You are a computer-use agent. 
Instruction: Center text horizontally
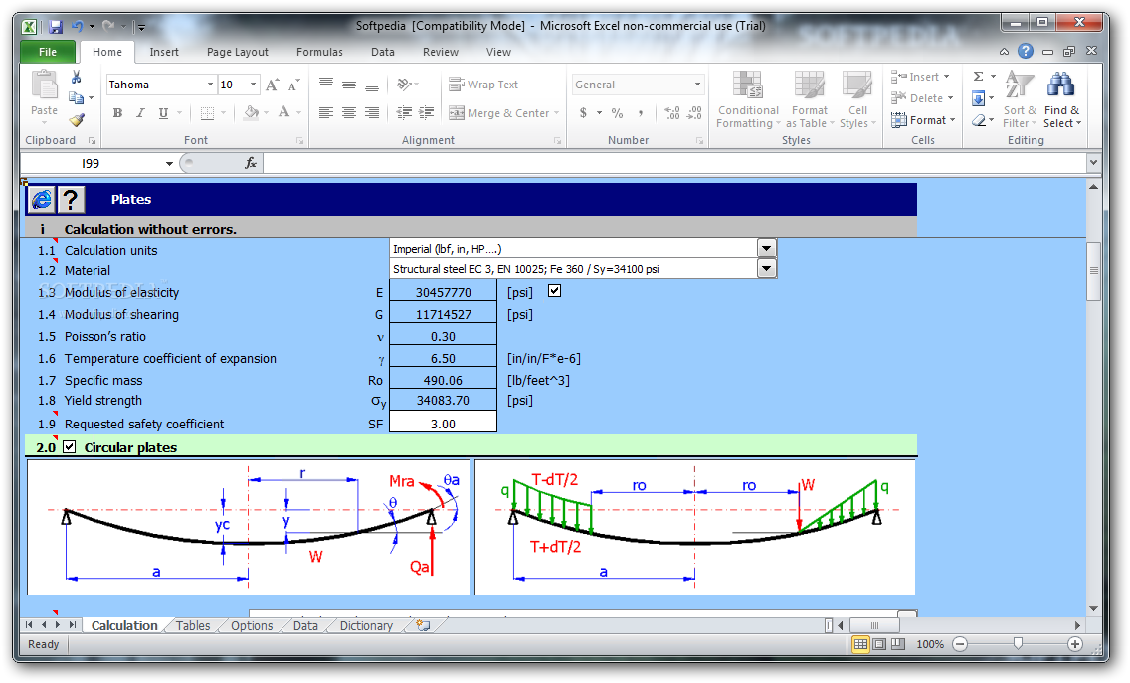(x=349, y=113)
